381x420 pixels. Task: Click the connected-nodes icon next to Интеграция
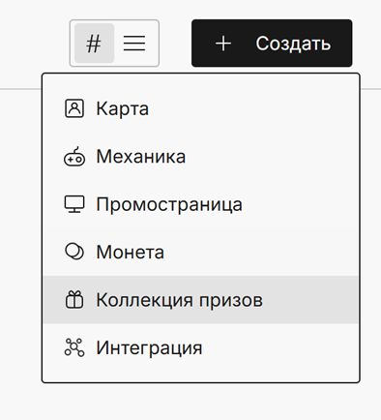pyautogui.click(x=74, y=347)
